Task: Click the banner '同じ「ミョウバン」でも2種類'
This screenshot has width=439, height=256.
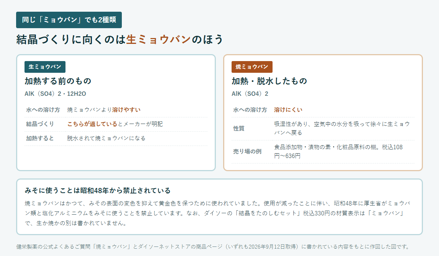Action: (x=69, y=20)
